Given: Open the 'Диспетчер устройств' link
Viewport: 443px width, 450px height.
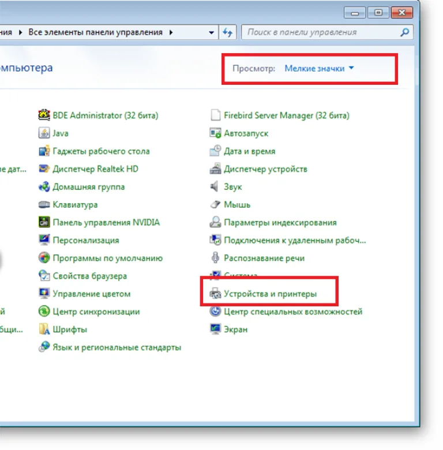Looking at the screenshot, I should [x=265, y=169].
